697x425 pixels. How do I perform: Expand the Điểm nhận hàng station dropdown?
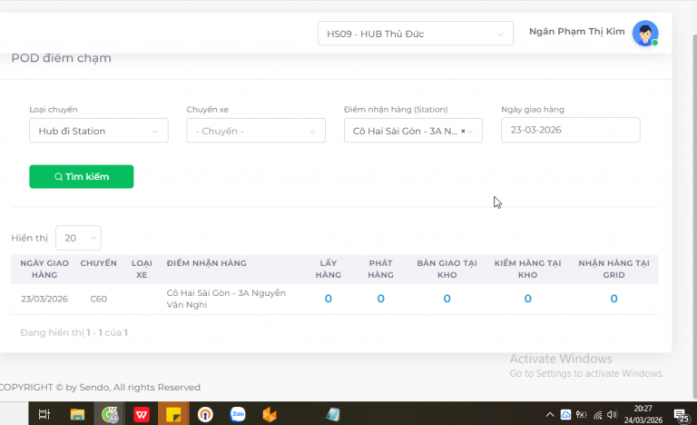[x=470, y=132]
